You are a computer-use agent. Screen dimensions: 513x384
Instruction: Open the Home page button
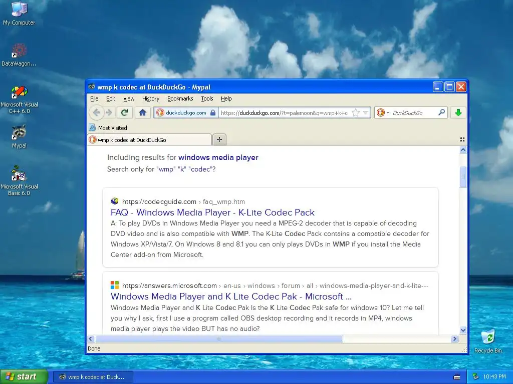[143, 112]
